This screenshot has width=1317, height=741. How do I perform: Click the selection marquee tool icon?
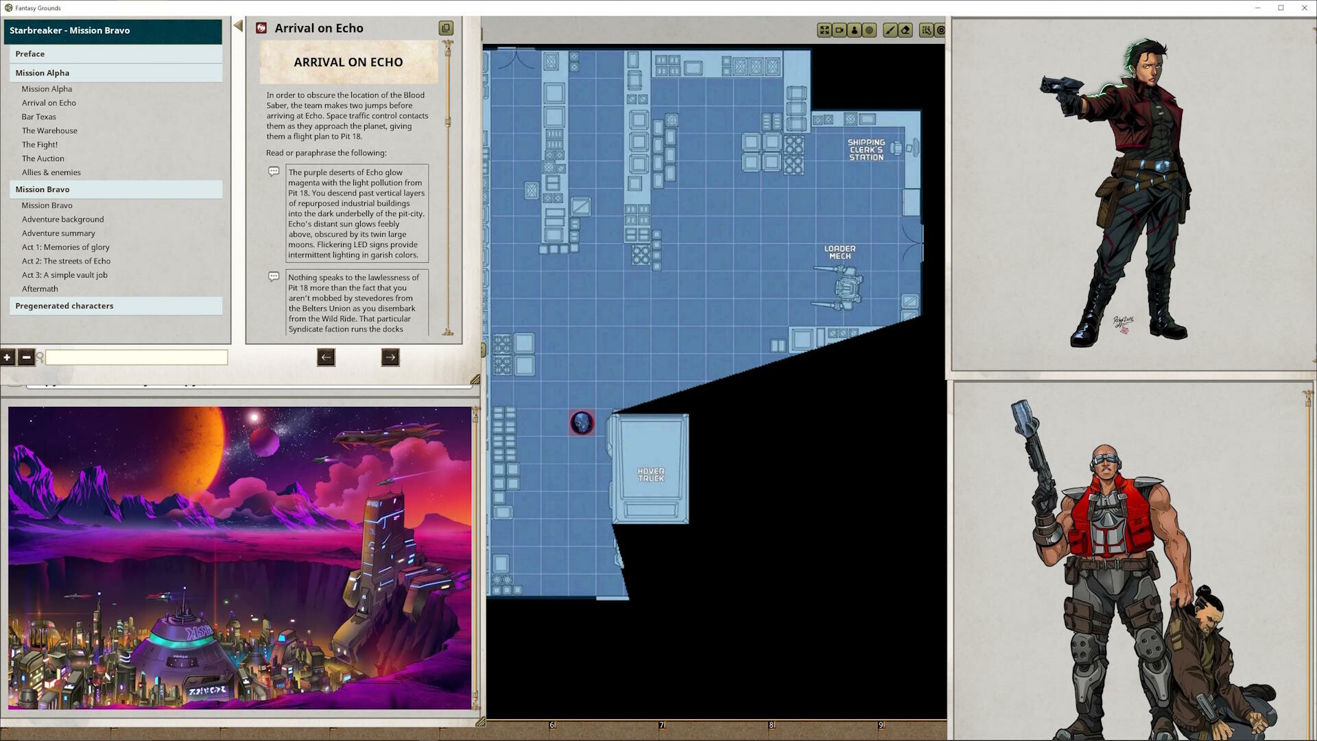point(927,30)
